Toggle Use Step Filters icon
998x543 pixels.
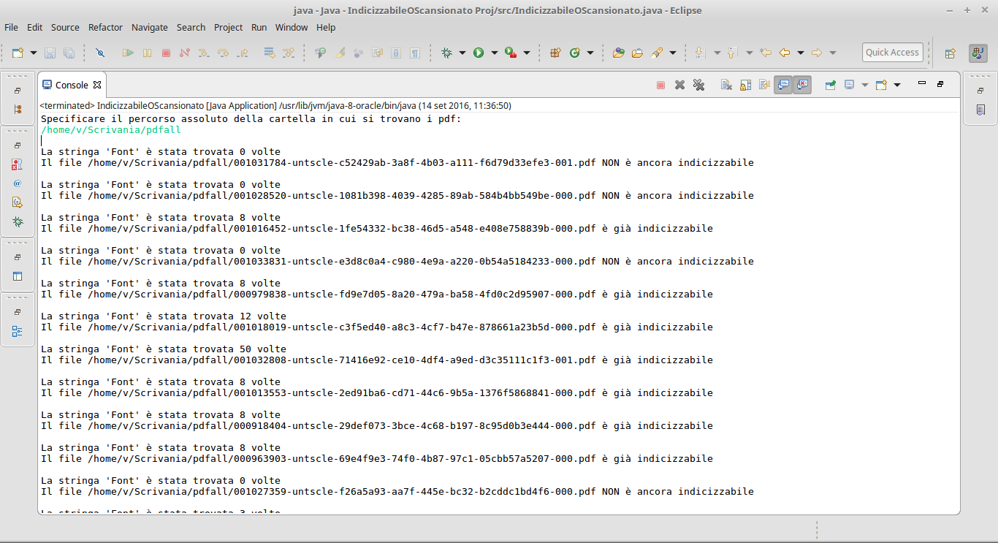[x=289, y=53]
